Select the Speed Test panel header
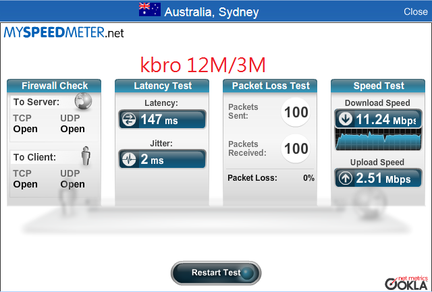The height and width of the screenshot is (292, 432). click(x=378, y=86)
